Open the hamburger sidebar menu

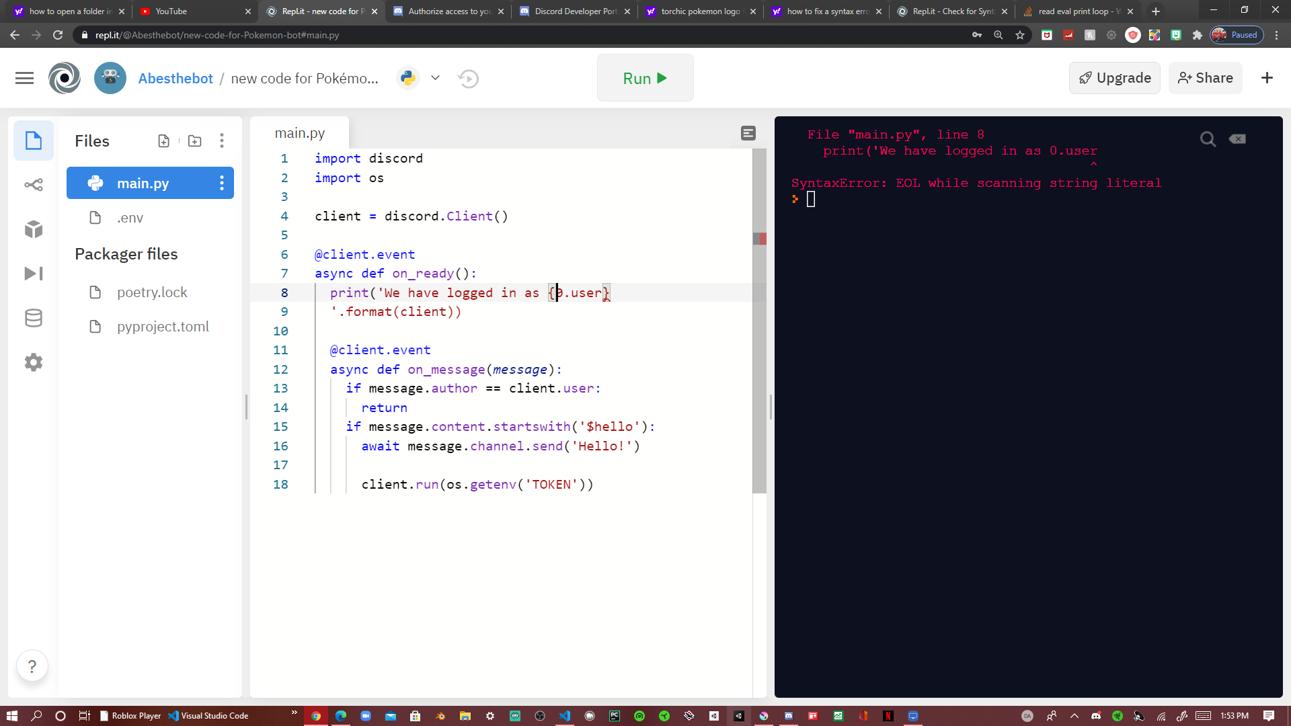(x=24, y=78)
